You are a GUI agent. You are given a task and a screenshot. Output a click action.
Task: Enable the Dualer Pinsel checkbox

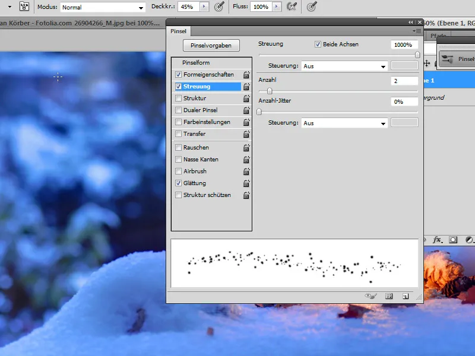point(179,110)
